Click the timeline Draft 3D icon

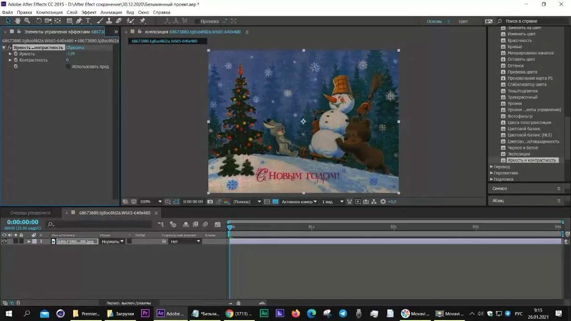[173, 224]
